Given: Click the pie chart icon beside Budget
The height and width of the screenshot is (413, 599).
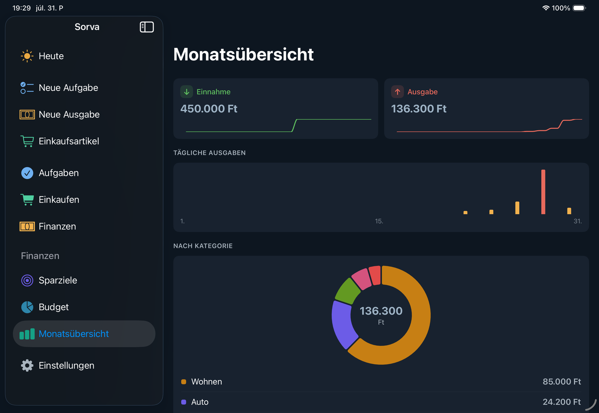Looking at the screenshot, I should tap(27, 307).
